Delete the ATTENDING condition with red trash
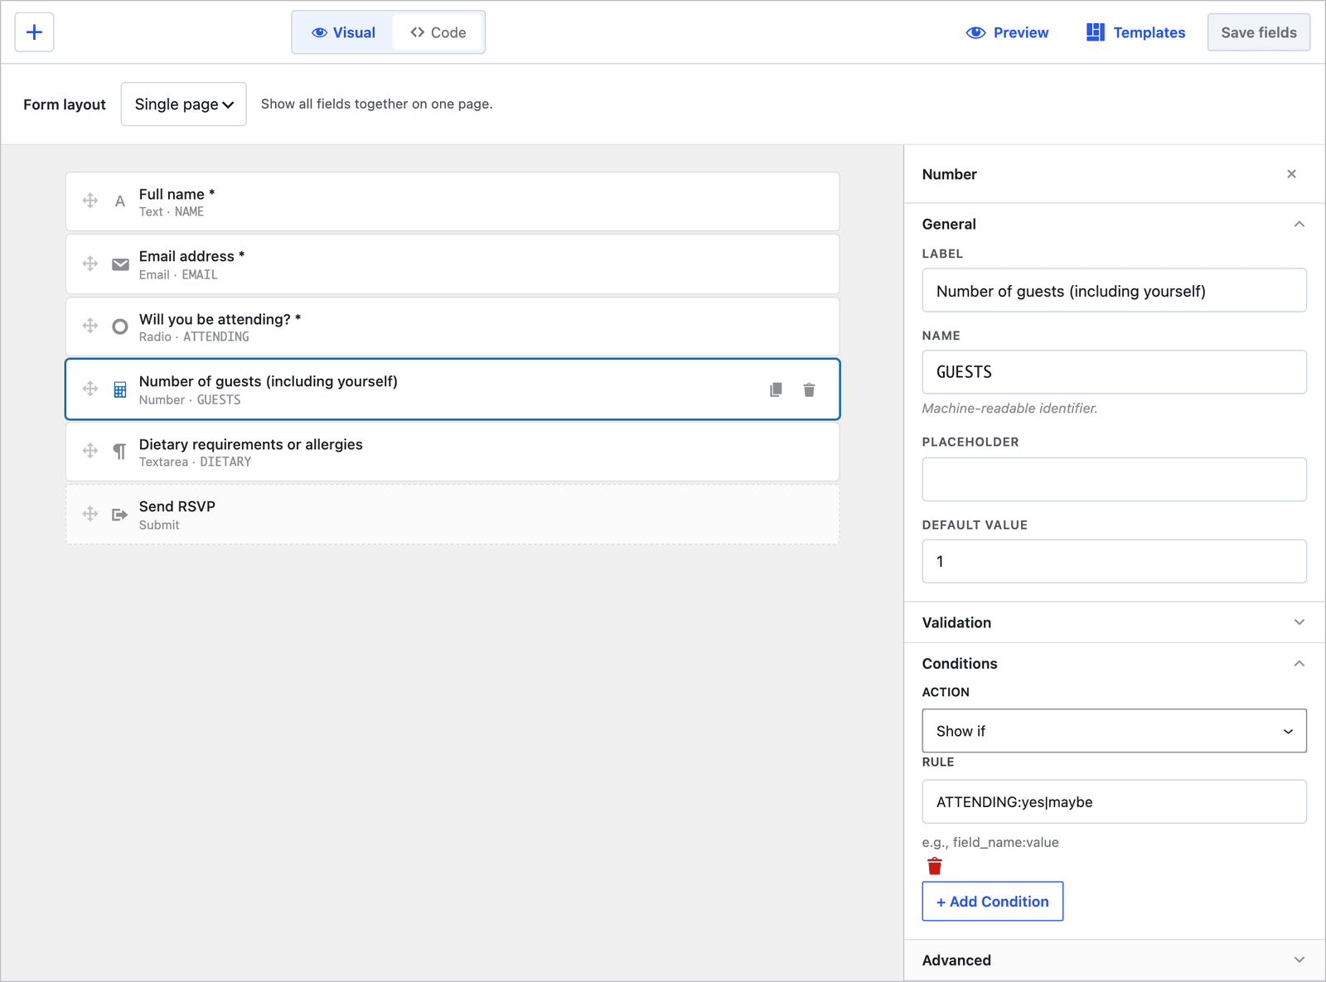Screen dimensions: 1326x982 (935, 866)
